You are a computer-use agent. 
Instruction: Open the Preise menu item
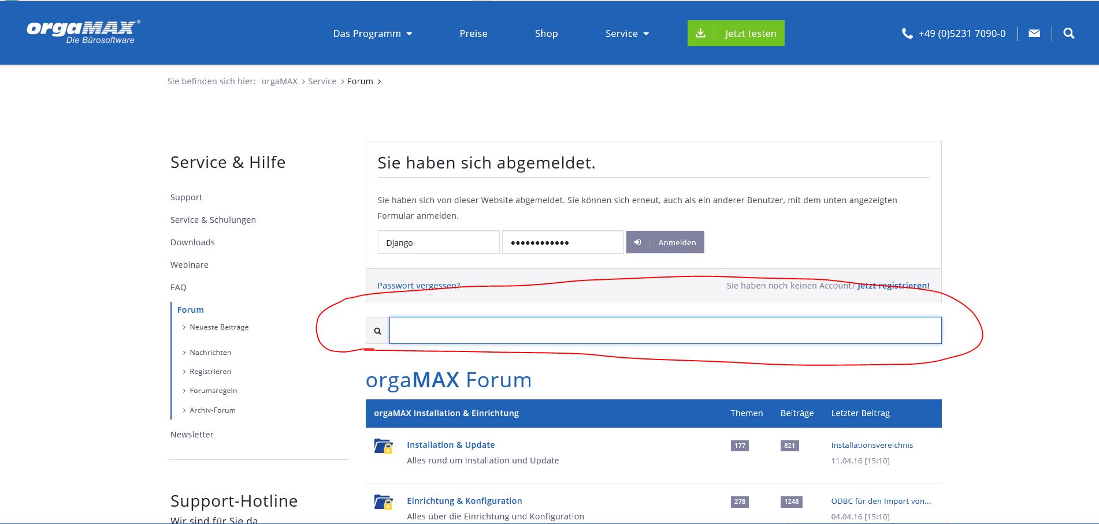pos(473,33)
